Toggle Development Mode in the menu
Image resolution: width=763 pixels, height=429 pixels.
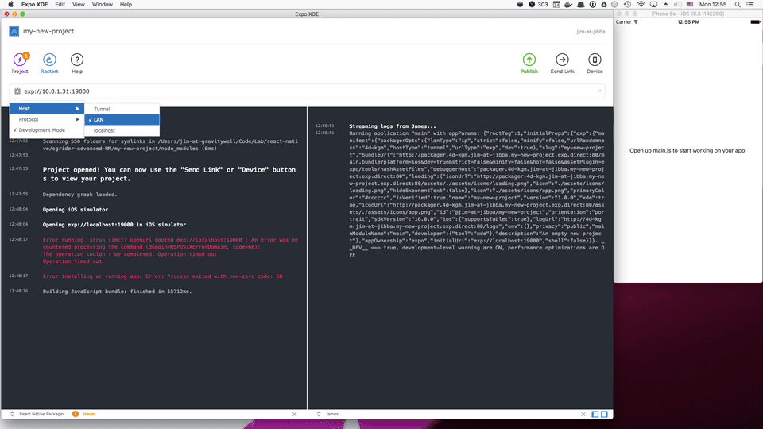coord(43,129)
